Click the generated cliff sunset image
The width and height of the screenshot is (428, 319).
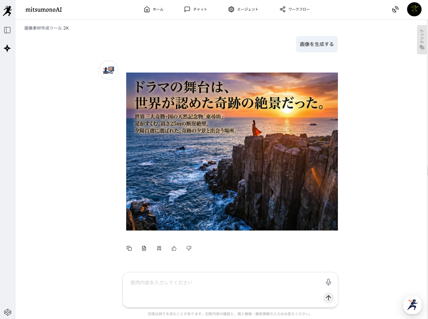coord(232,151)
